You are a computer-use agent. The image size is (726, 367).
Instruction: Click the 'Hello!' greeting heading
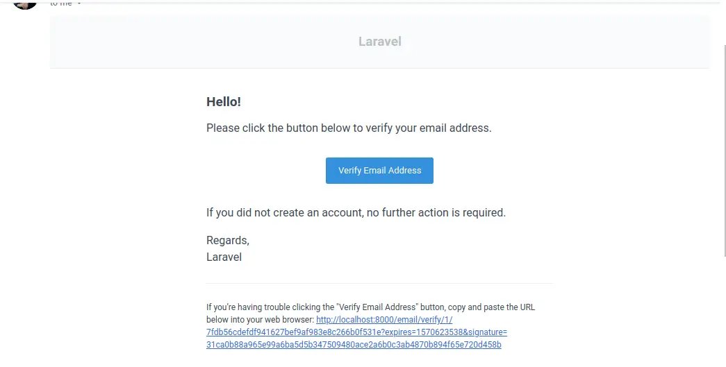tap(224, 102)
